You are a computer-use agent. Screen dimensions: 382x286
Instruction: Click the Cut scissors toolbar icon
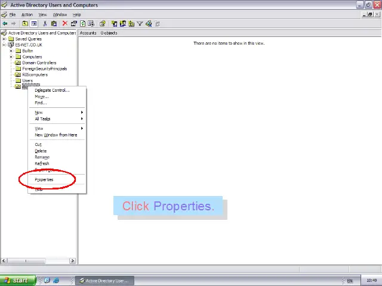[x=45, y=24]
